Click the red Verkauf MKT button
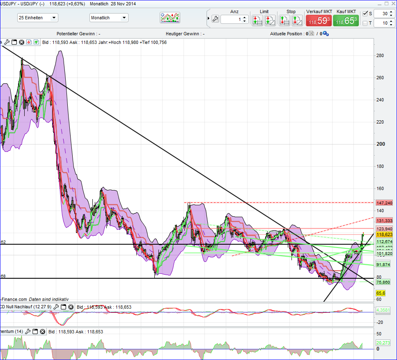 [319, 20]
